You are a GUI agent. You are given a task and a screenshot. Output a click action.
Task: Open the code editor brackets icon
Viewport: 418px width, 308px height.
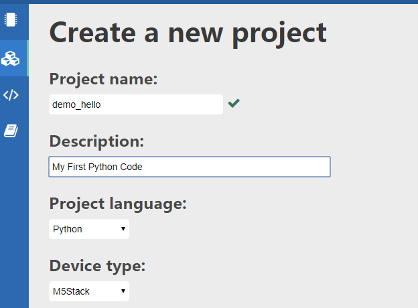(x=11, y=95)
